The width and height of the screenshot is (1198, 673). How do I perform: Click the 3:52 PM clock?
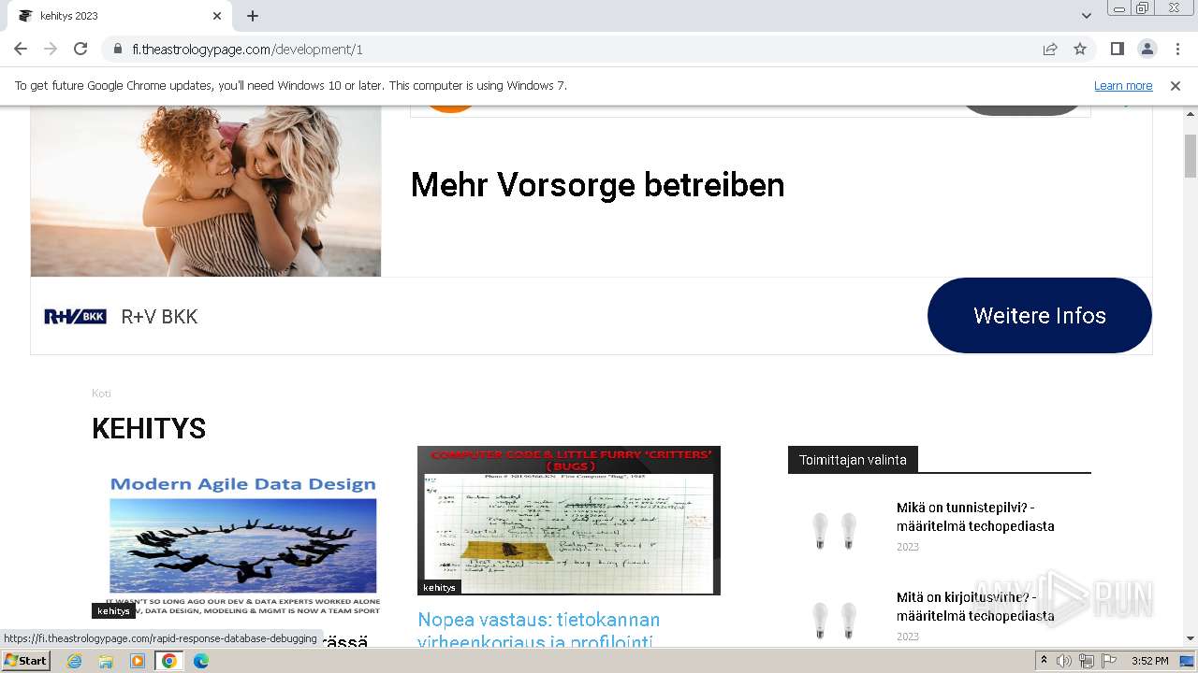[x=1150, y=661]
